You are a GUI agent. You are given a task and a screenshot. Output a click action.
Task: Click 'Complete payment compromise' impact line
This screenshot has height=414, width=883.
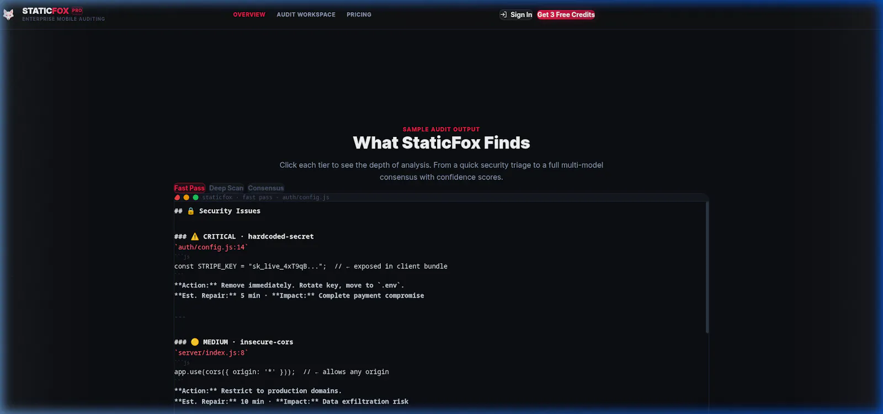pyautogui.click(x=299, y=296)
